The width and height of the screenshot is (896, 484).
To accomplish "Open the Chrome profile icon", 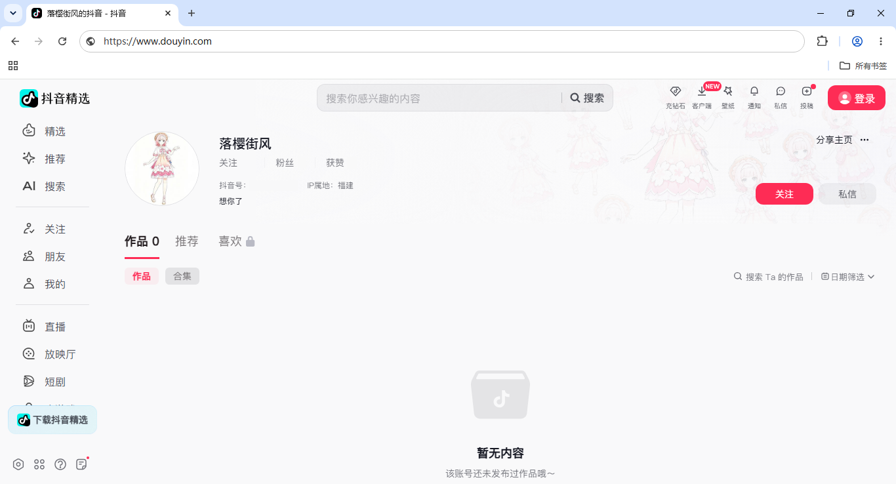I will 857,41.
